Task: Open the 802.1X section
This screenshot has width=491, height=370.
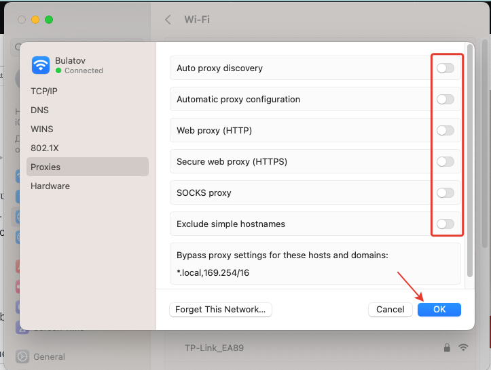Action: click(x=44, y=148)
